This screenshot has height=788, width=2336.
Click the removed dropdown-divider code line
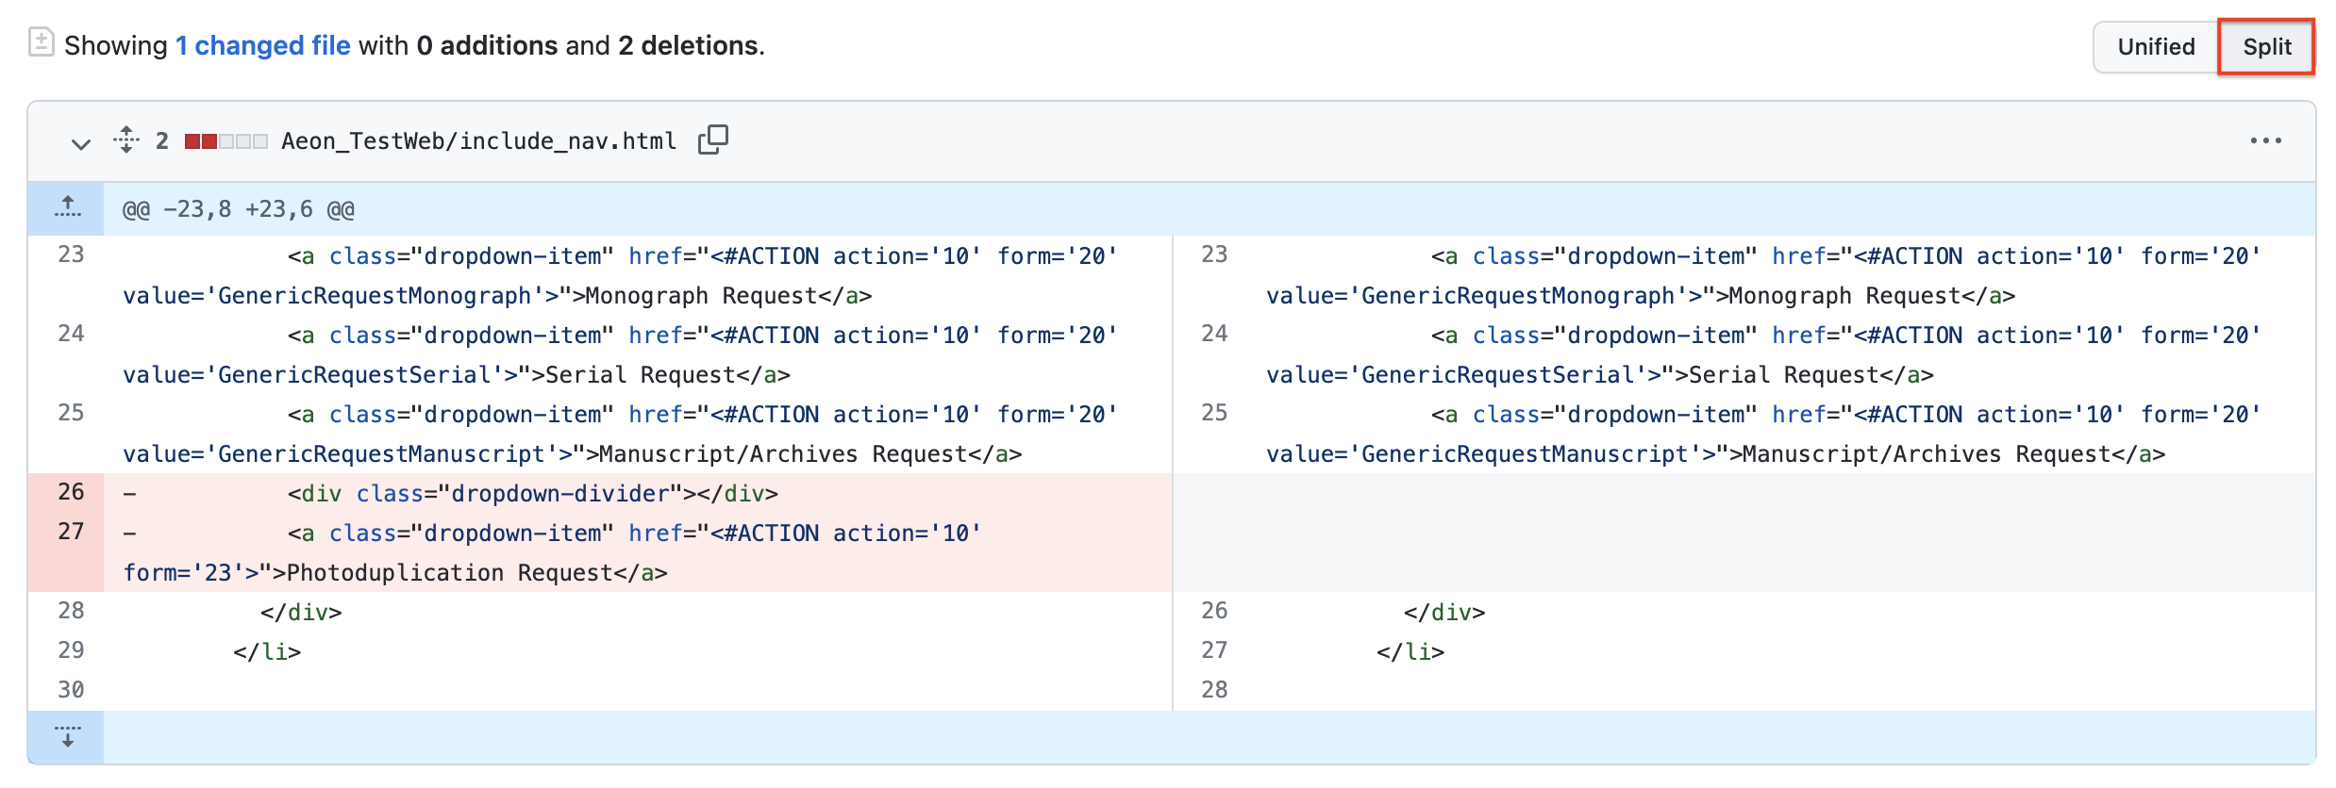[533, 494]
